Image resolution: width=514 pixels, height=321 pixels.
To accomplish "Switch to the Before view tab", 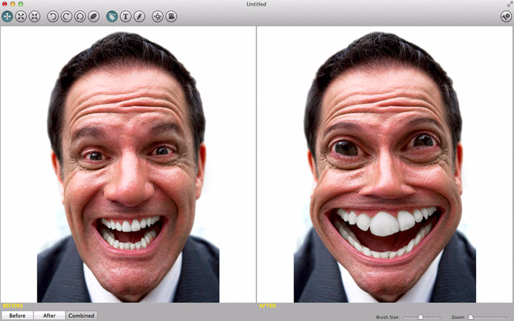I will pos(17,315).
